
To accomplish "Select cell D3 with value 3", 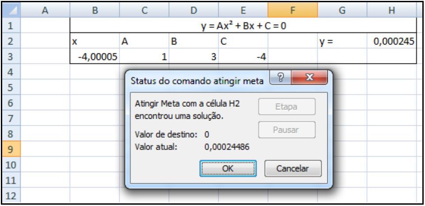I will coord(194,57).
